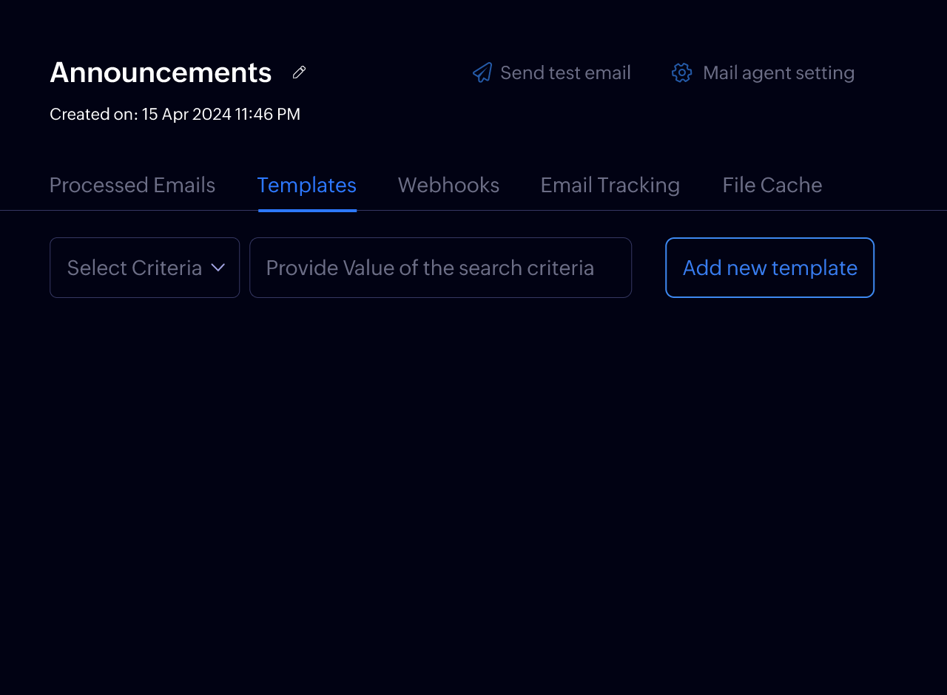Viewport: 947px width, 695px height.
Task: Select the paper plane Send test email icon
Action: [x=482, y=72]
